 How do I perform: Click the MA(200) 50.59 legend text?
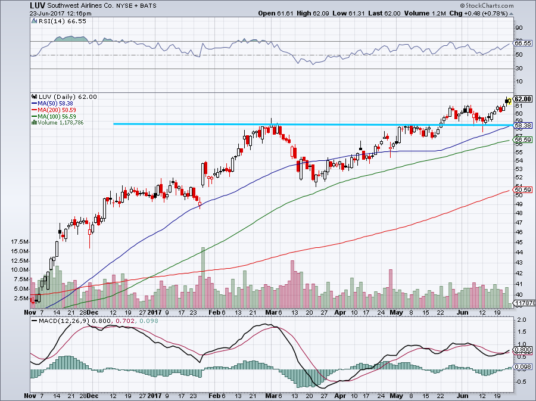(57, 110)
